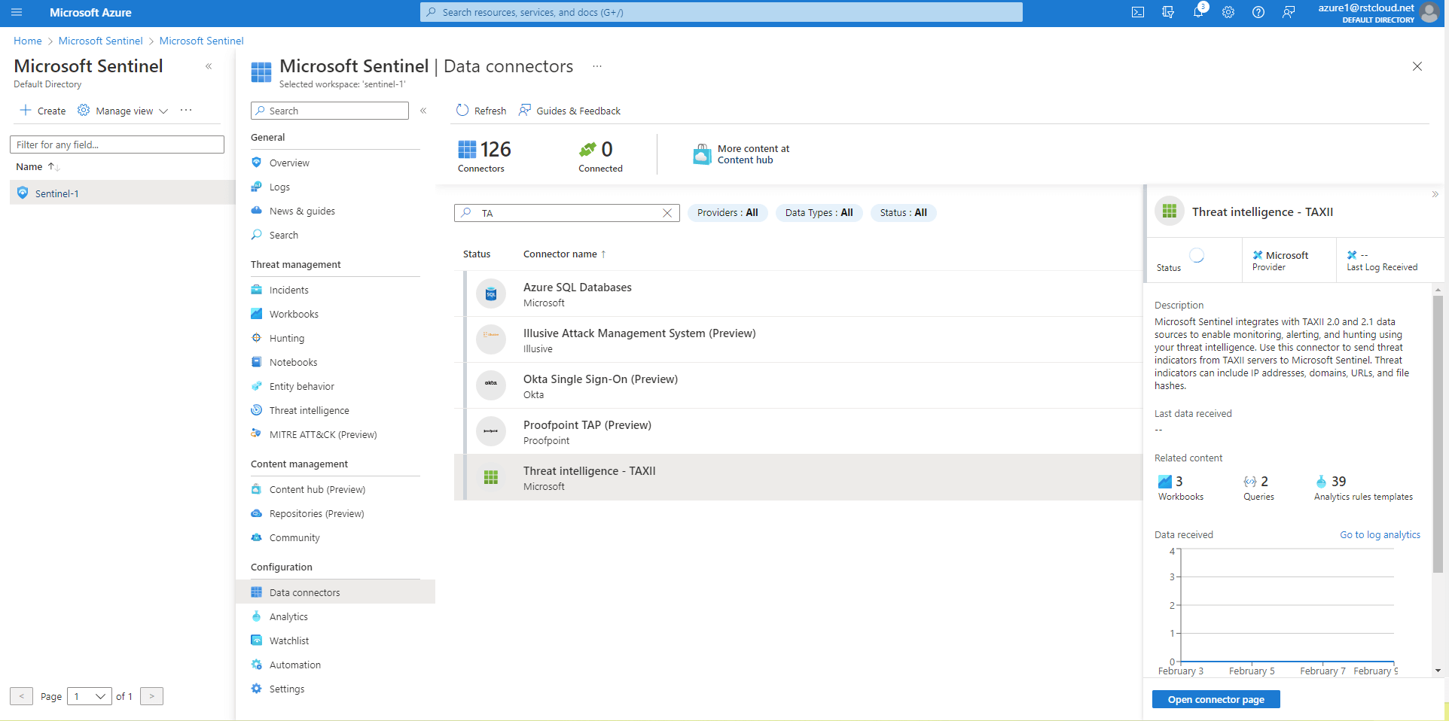
Task: Open the Data Types filter dropdown
Action: (818, 212)
